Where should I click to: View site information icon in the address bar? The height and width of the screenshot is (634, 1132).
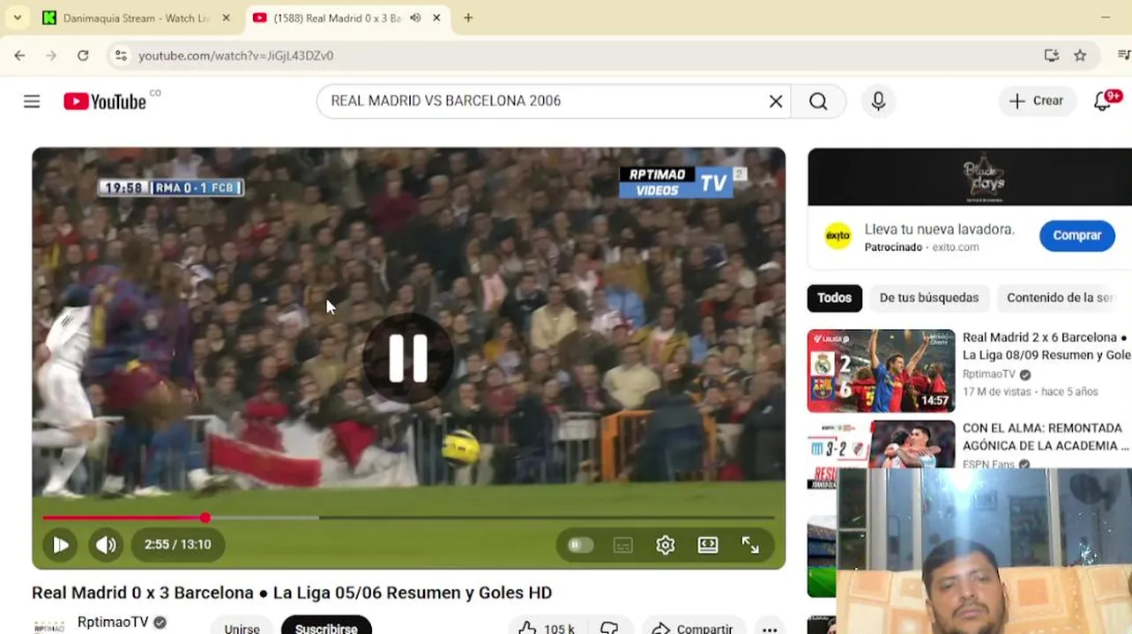121,55
